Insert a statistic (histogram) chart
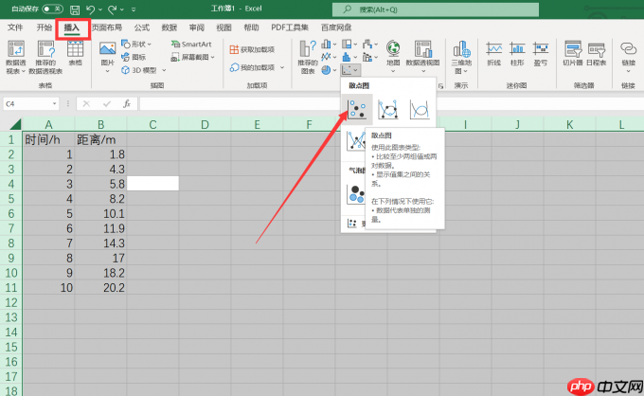Viewport: 644px width, 396px height. point(347,57)
